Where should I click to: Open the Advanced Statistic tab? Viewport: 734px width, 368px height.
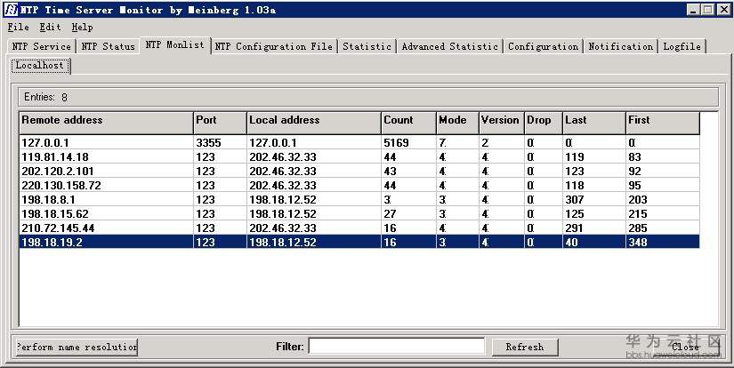450,46
